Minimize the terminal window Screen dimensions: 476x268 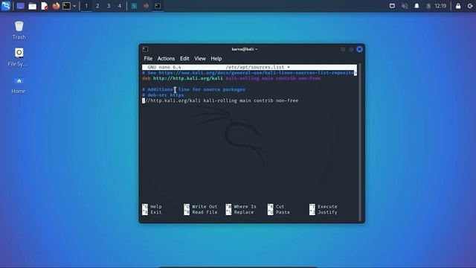(343, 49)
